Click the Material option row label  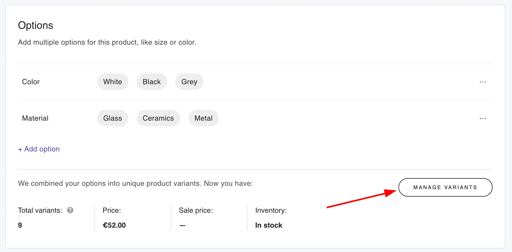[35, 118]
